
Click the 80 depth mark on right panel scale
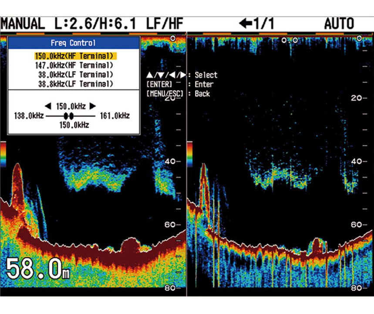pos(357,288)
